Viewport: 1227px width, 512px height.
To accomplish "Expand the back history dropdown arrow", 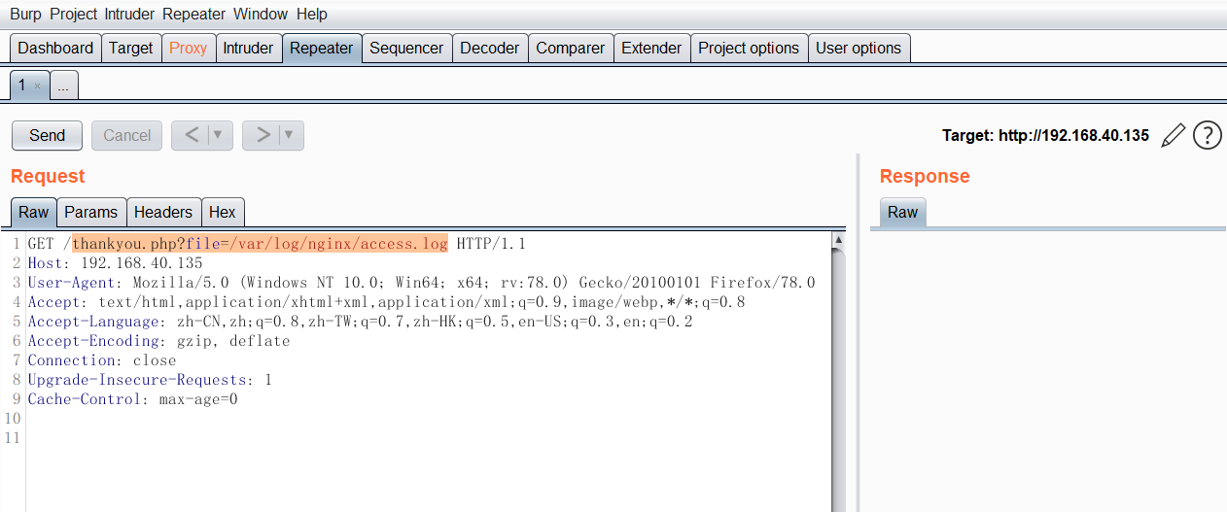I will point(218,135).
